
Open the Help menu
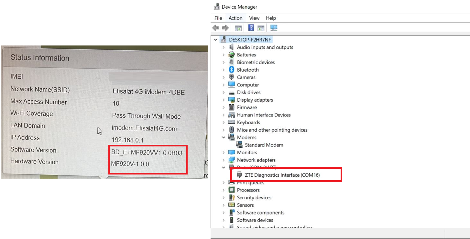coord(271,18)
